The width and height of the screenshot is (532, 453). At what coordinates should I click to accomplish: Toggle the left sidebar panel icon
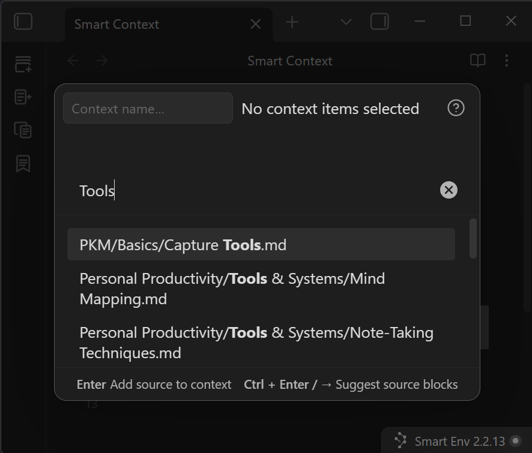[x=23, y=22]
